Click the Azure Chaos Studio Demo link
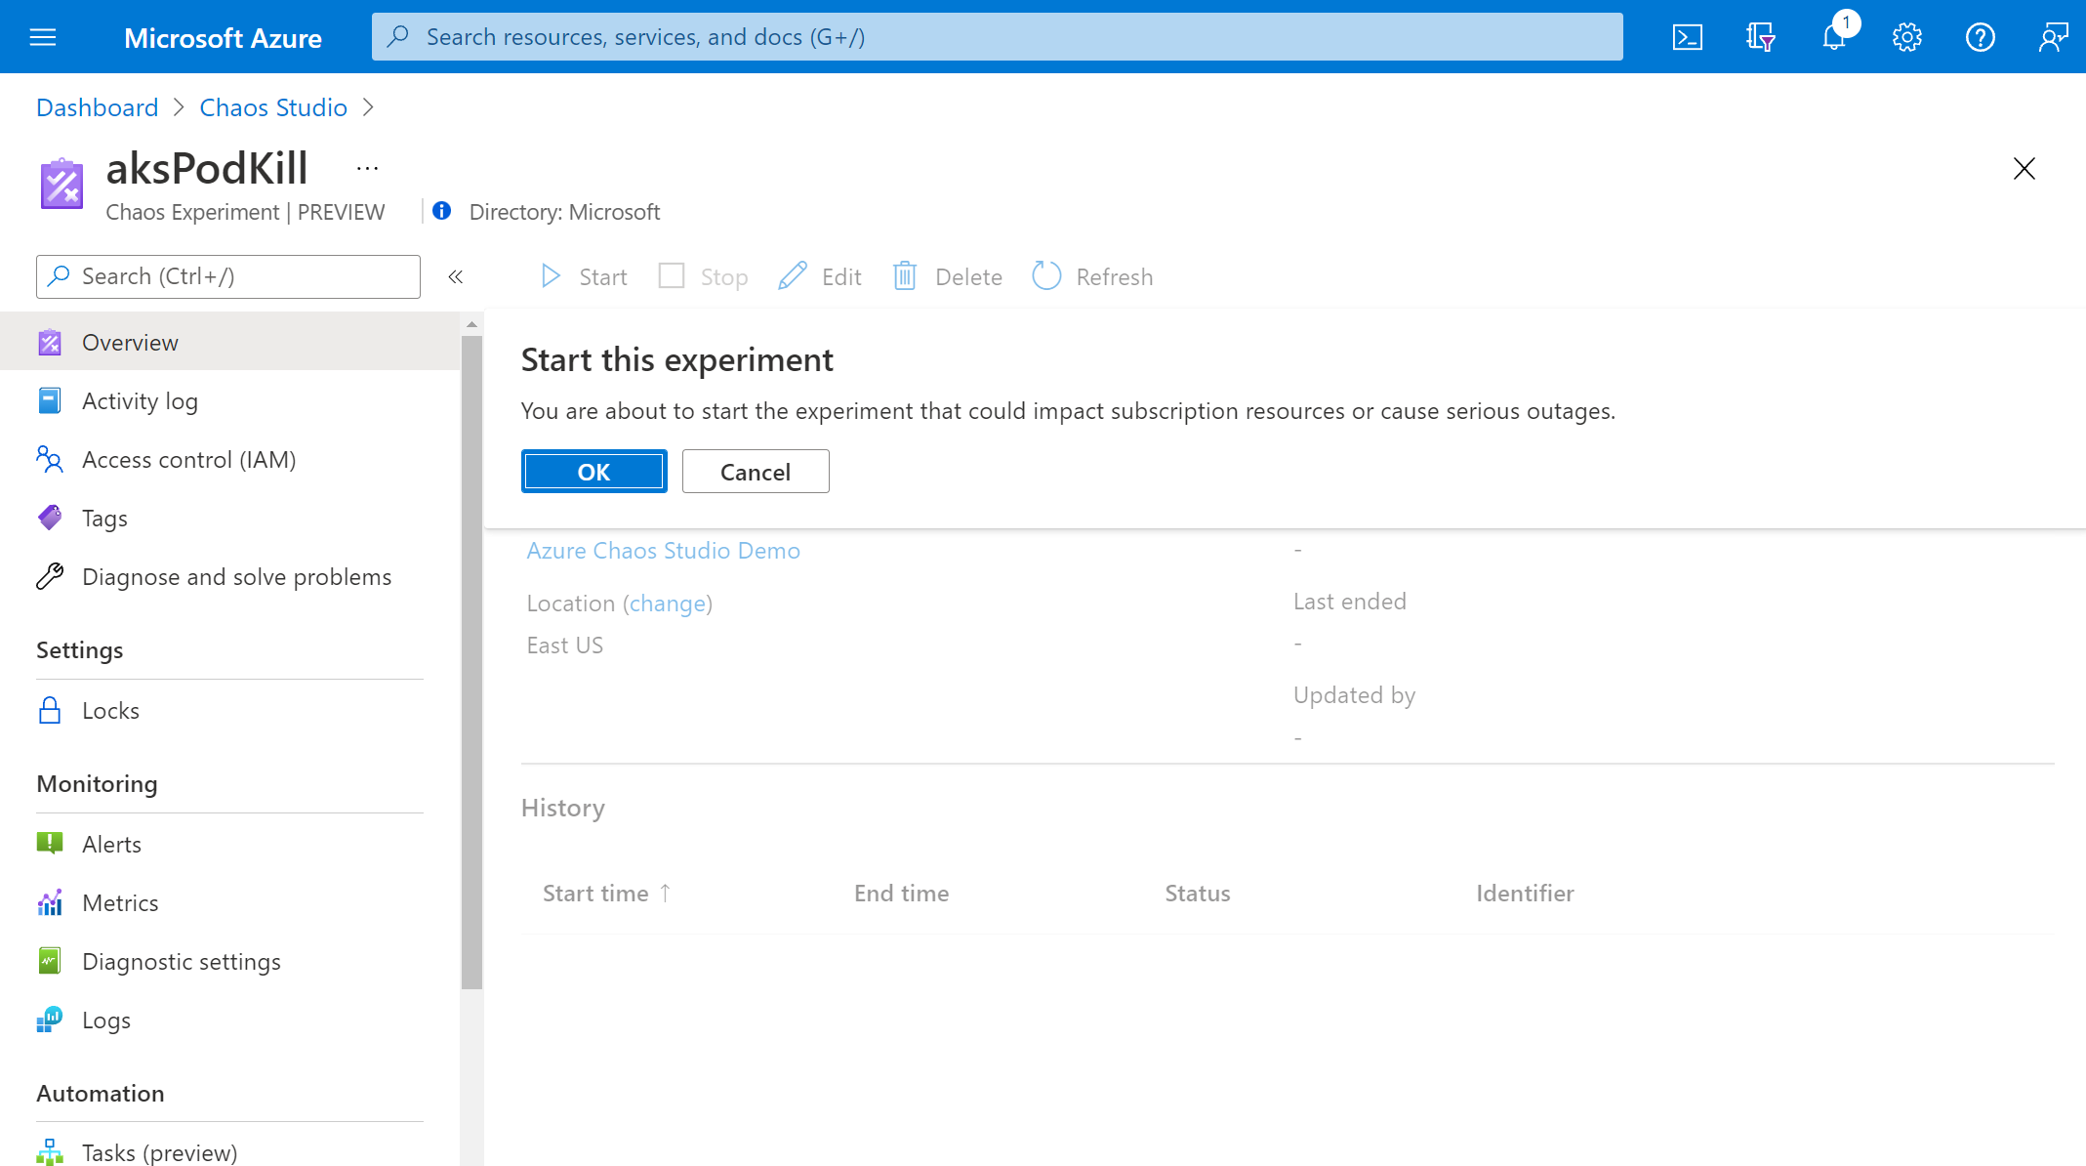The height and width of the screenshot is (1166, 2086). coord(664,550)
